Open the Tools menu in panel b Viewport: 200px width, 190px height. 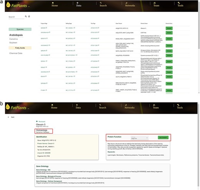180,106
